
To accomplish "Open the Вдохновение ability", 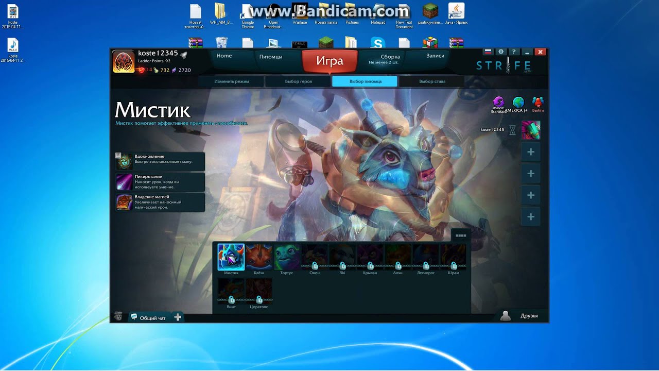I will tap(160, 161).
